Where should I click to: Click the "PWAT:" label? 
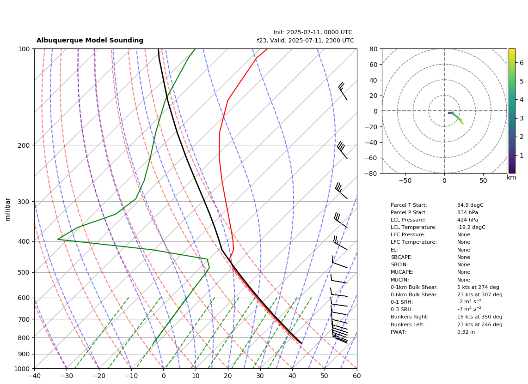pyautogui.click(x=399, y=332)
